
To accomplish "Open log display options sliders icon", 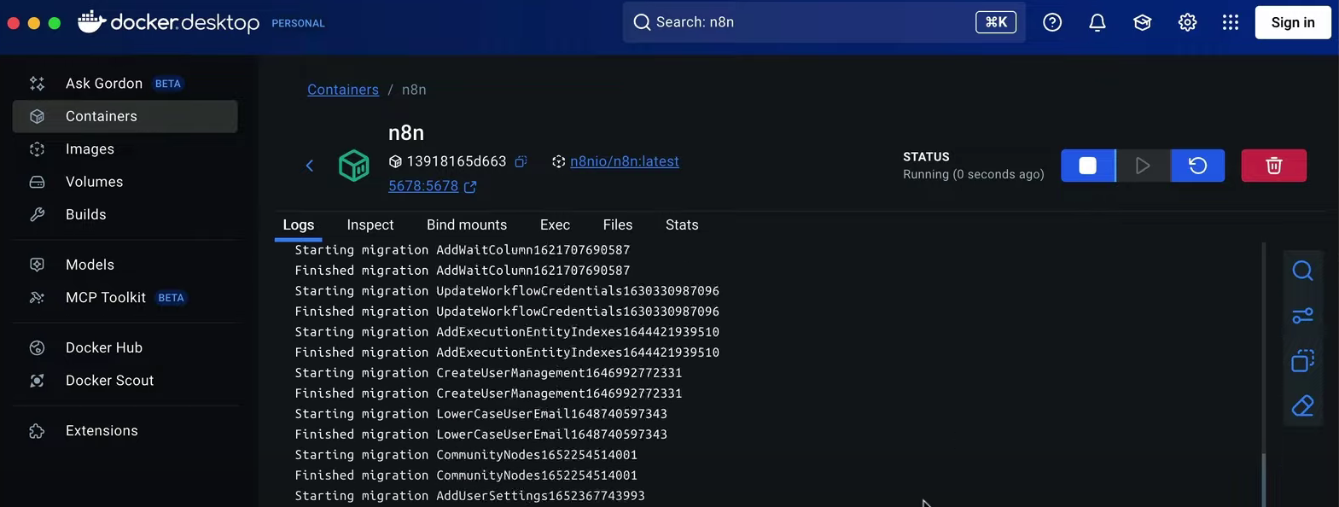I will [x=1303, y=316].
